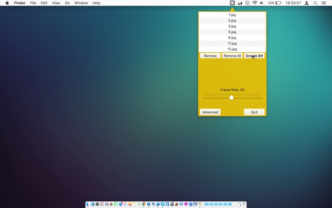Click the GIF maker menu bar icon

click(x=232, y=3)
